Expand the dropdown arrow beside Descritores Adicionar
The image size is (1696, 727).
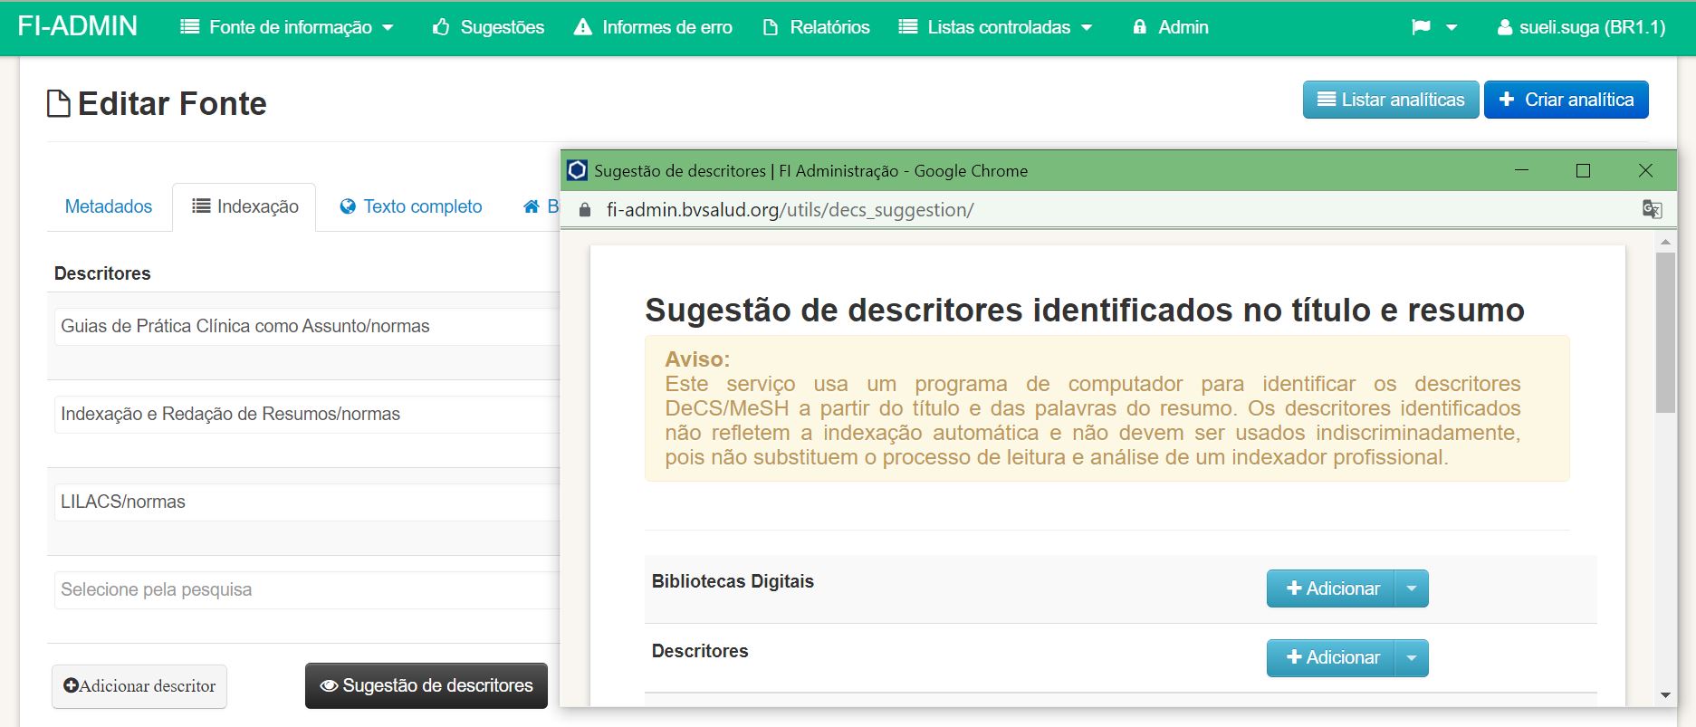[1412, 658]
